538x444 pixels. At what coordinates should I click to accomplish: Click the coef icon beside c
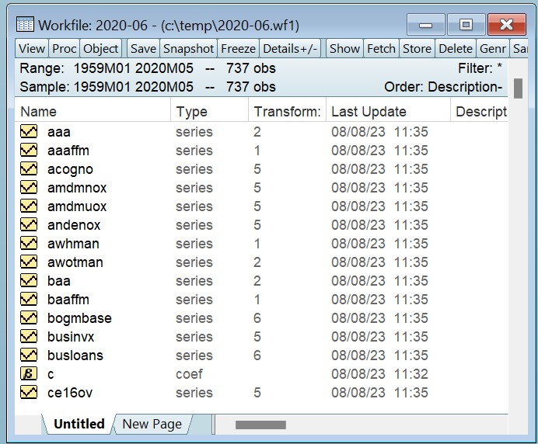(x=29, y=374)
